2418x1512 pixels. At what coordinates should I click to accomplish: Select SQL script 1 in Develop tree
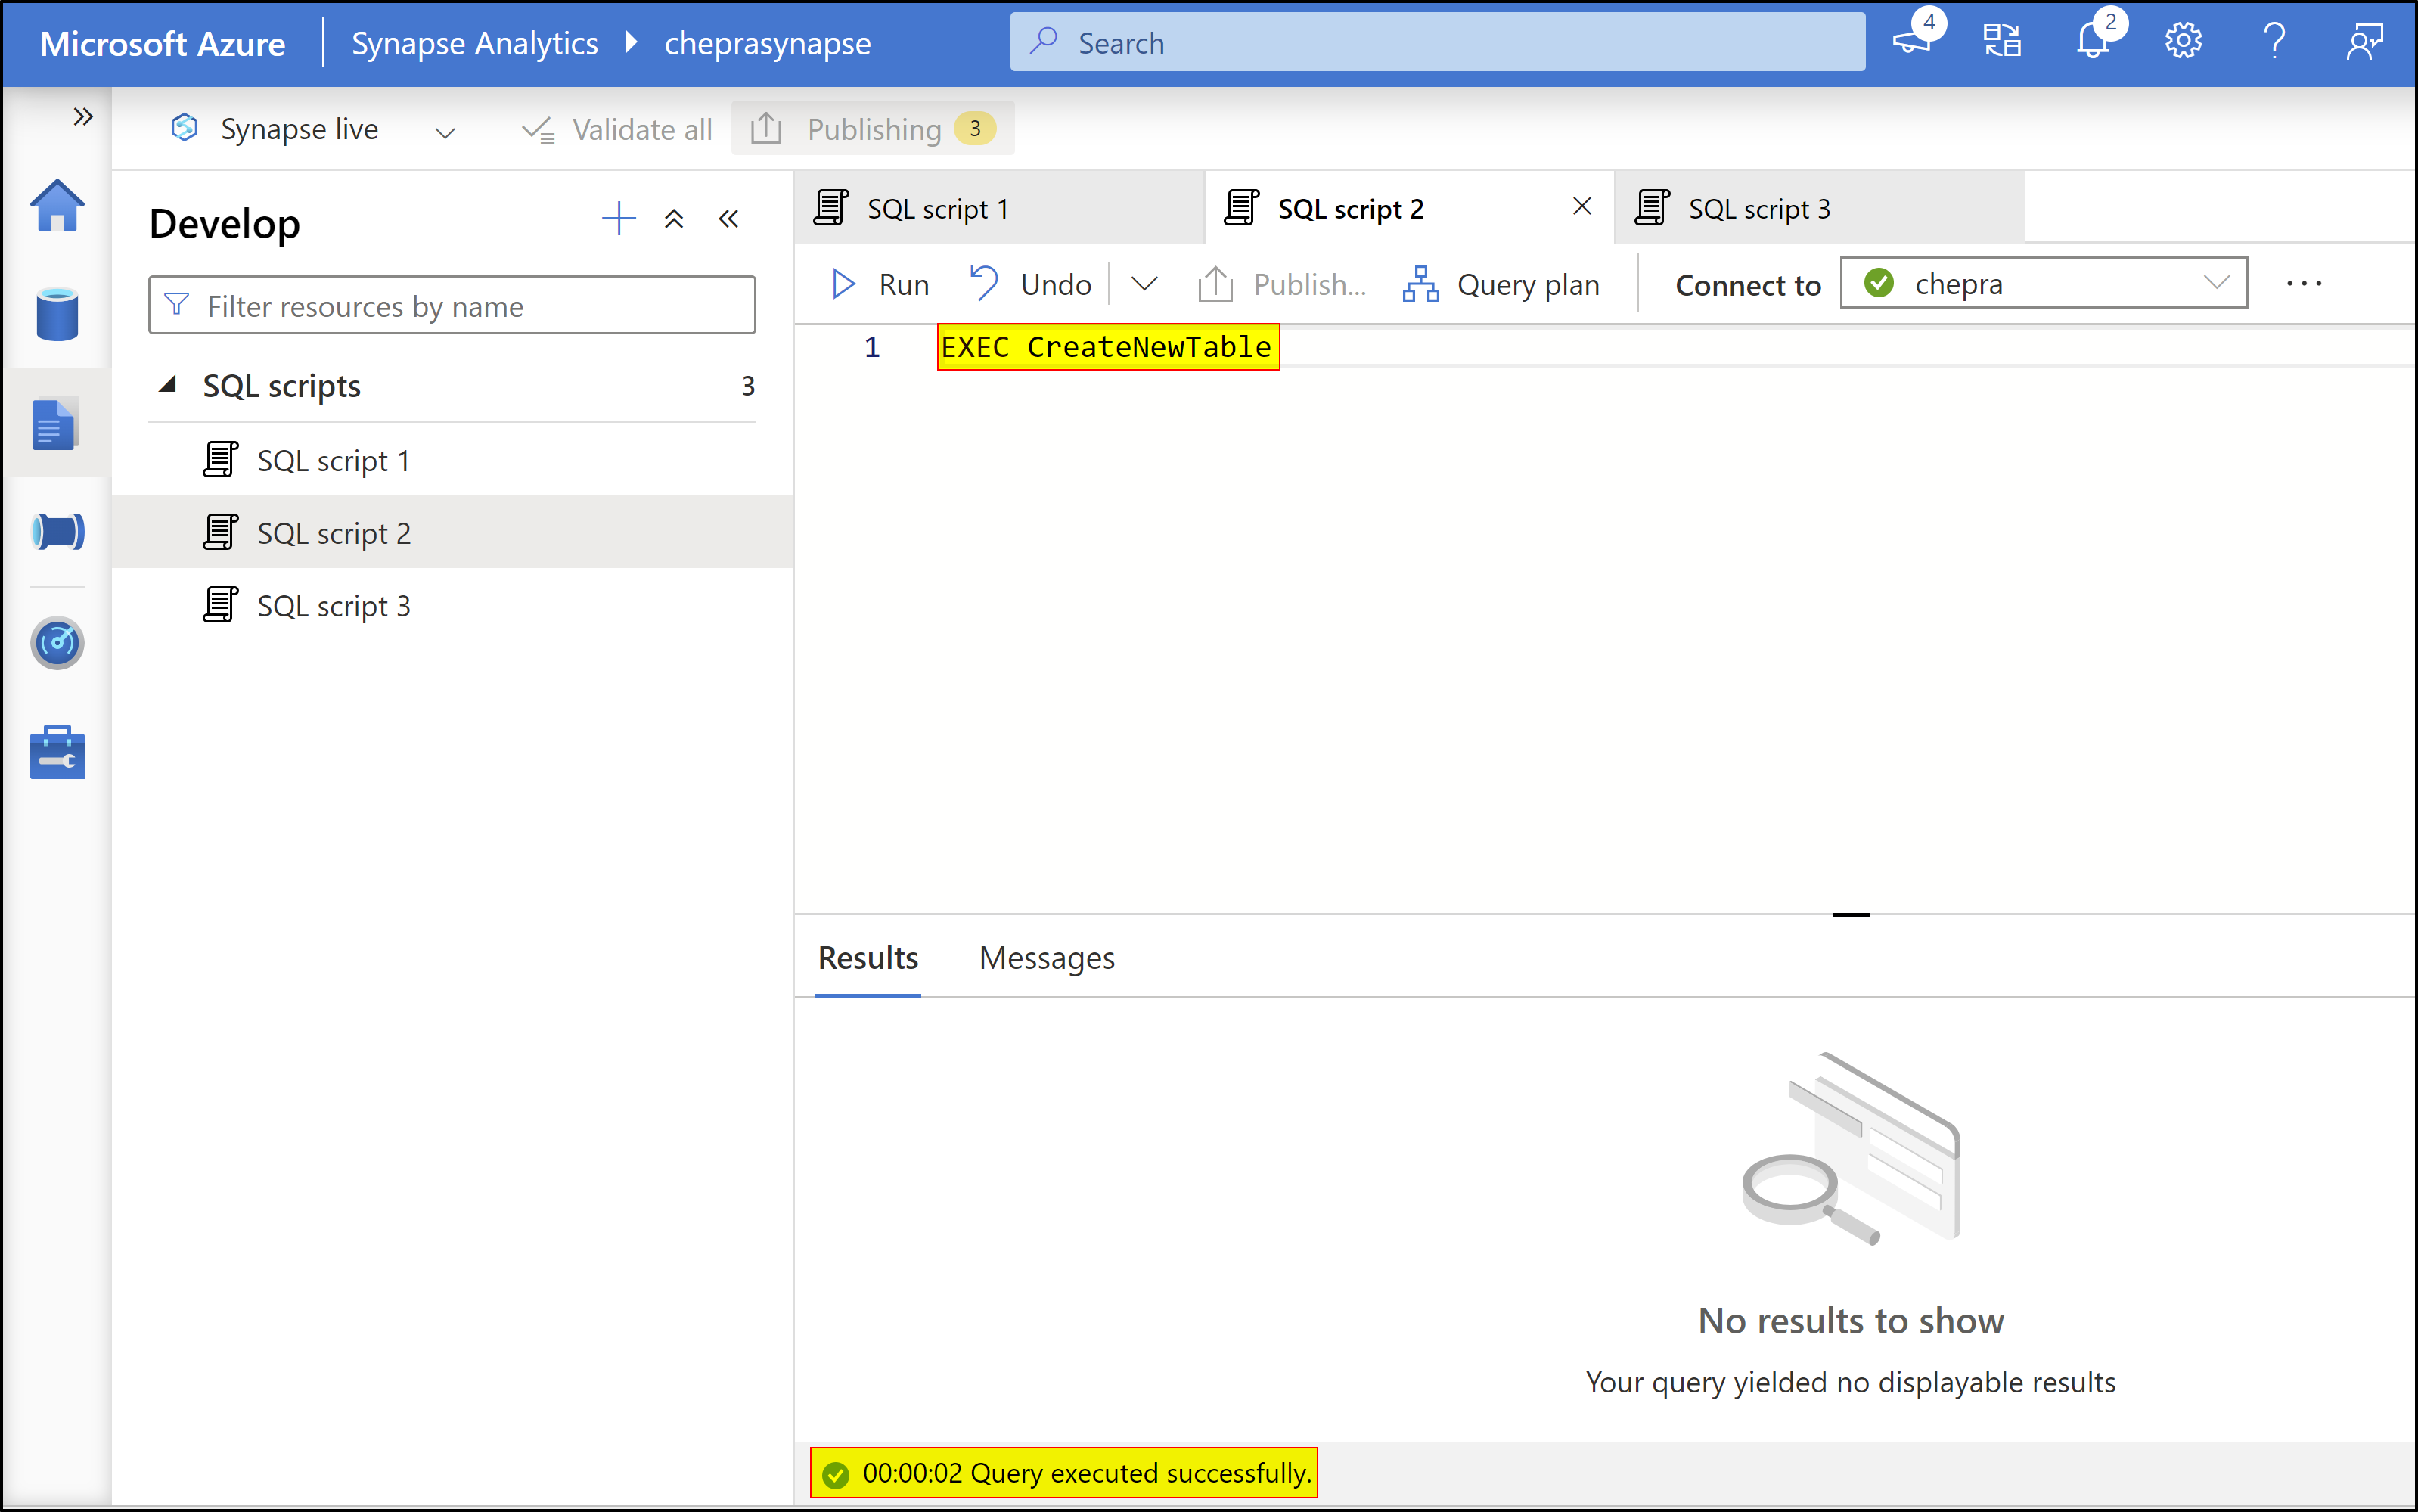(x=333, y=460)
